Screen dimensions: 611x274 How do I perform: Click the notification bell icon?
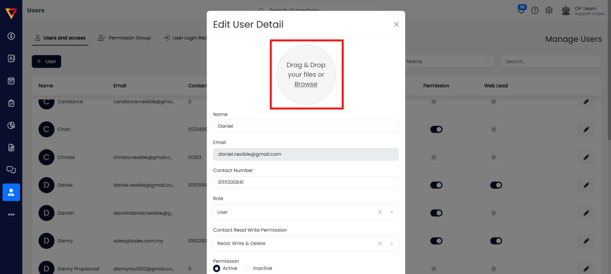click(521, 10)
